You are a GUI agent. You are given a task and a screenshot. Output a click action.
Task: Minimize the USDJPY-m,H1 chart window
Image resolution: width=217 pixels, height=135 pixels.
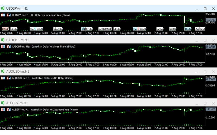pos(197,9)
